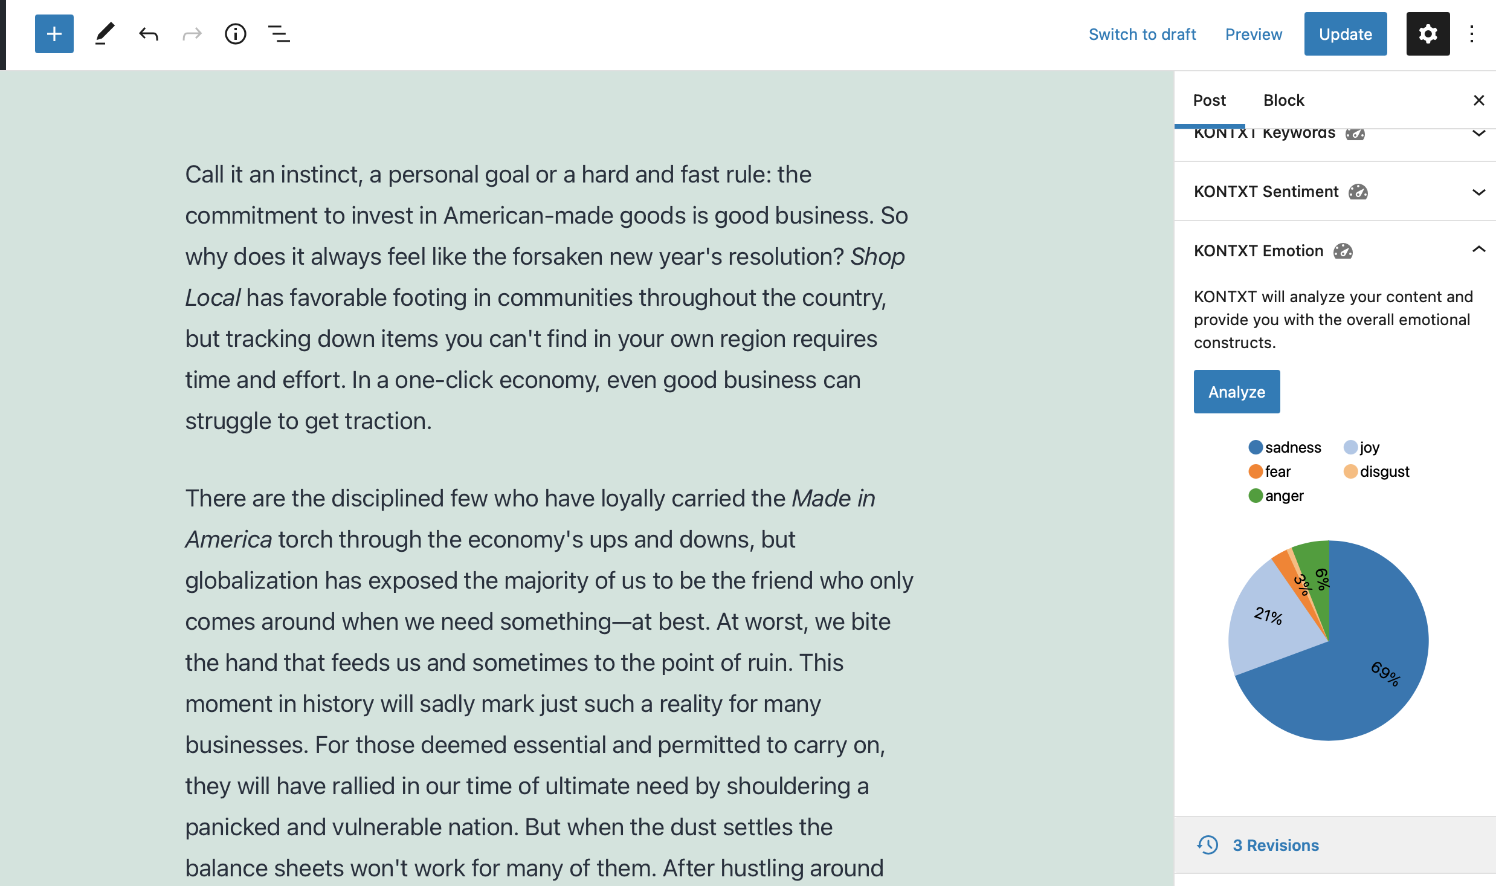Screen dimensions: 1496x886
Task: Select the Tools pencil icon
Action: 105,34
